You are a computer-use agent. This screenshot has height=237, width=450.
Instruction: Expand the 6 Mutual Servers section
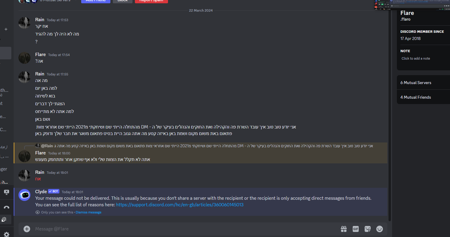(423, 83)
